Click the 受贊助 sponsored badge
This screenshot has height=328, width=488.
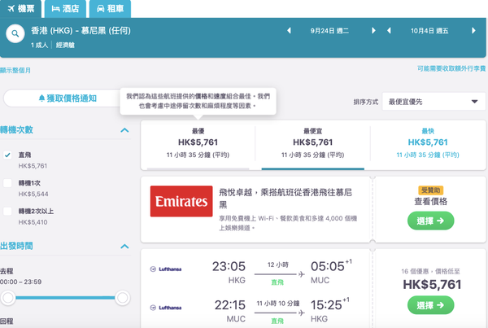pos(431,190)
